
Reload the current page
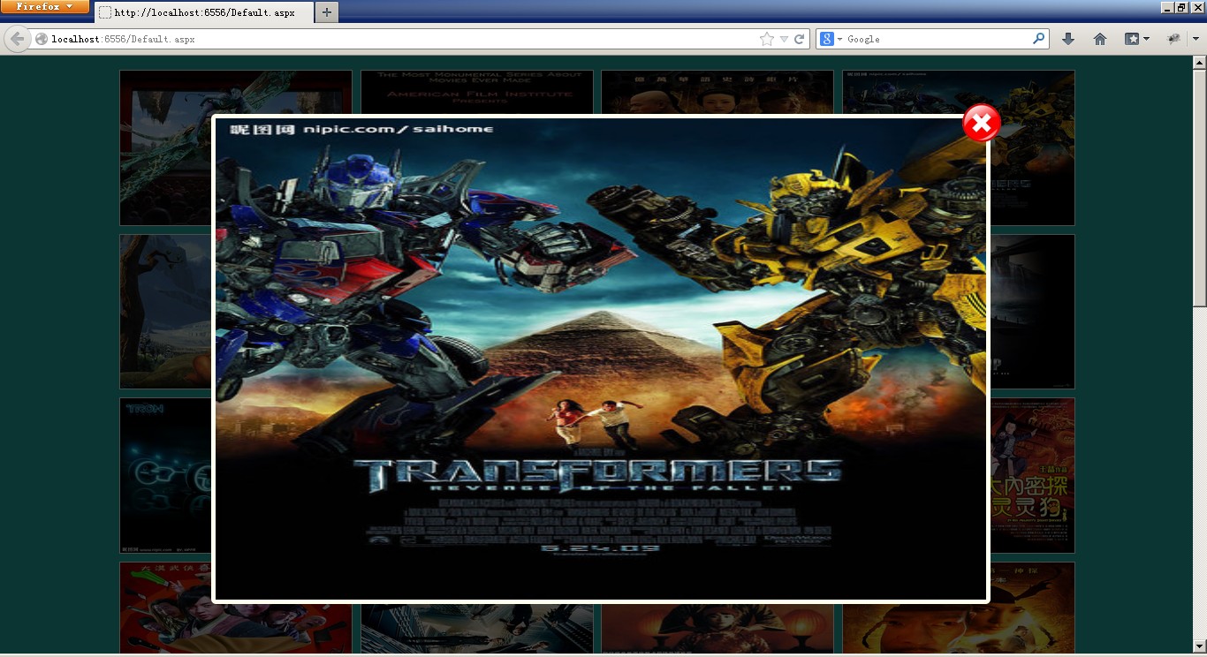(x=800, y=39)
